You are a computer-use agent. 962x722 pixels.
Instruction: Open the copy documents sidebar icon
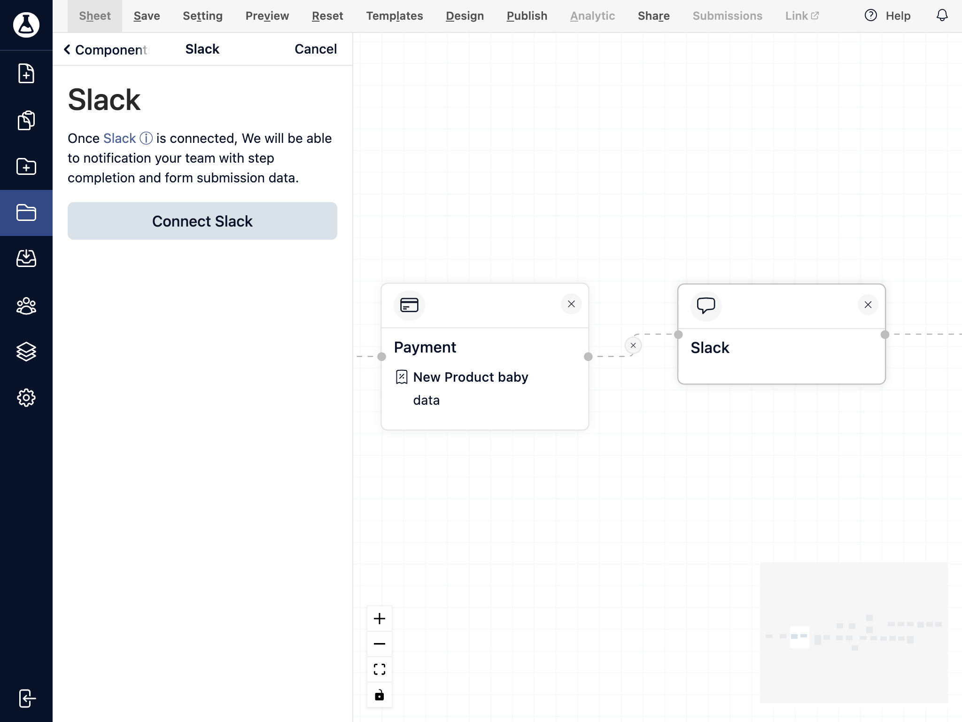pos(26,120)
